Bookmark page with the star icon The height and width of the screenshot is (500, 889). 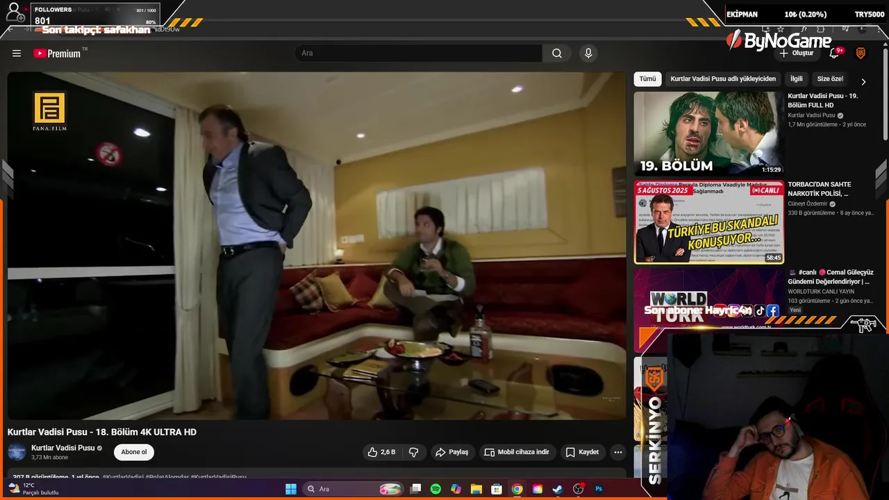(781, 29)
